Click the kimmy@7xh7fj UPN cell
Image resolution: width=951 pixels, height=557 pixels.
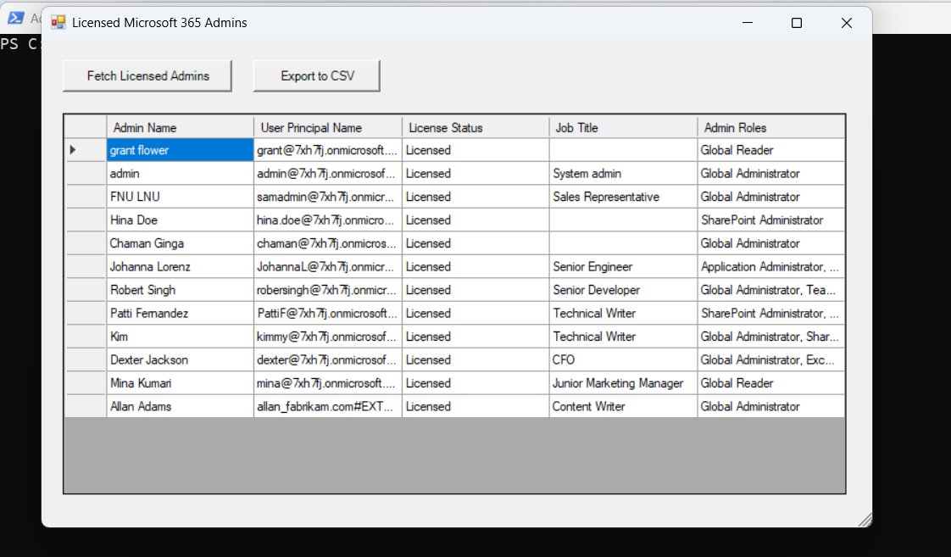pyautogui.click(x=327, y=337)
